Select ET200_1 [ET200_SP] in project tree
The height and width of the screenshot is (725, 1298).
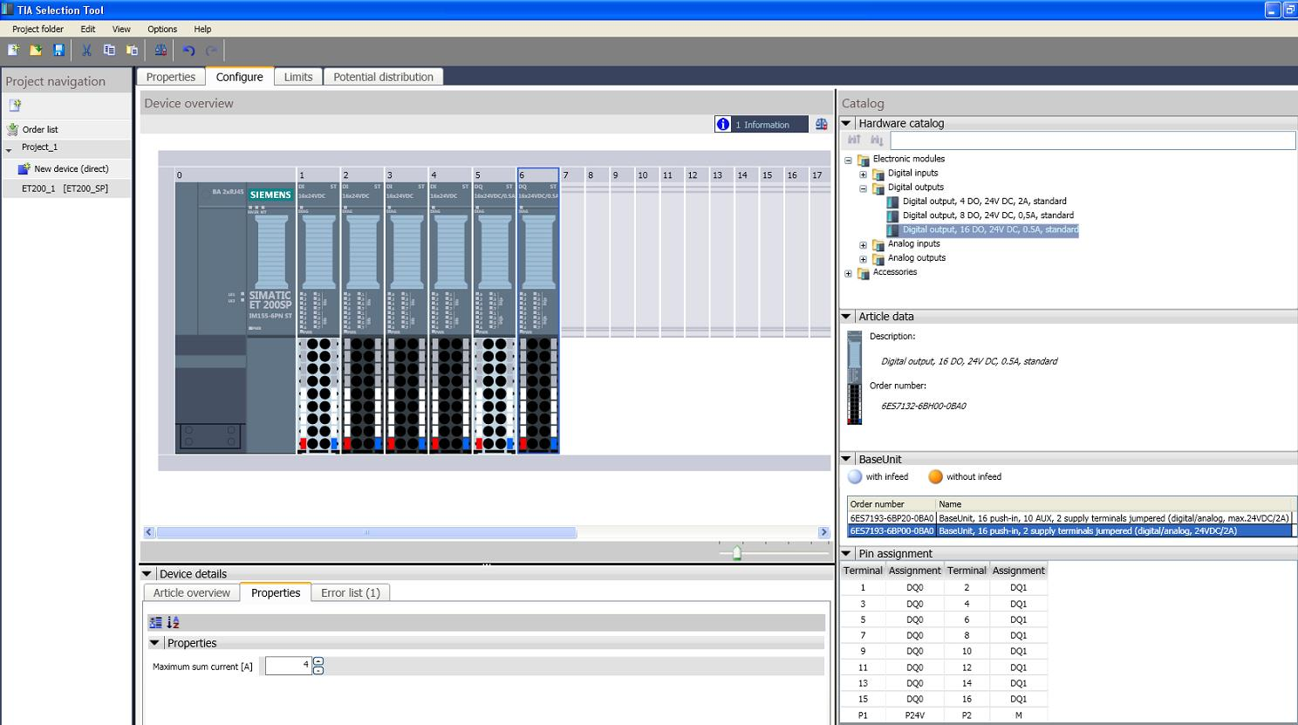pos(65,188)
